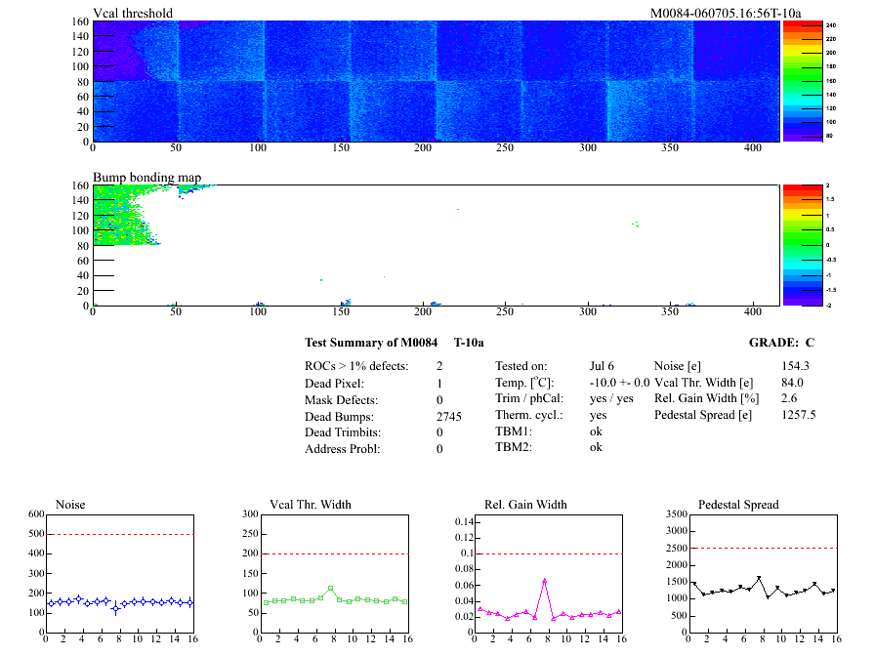Click the 'Mask Defects:' label
Screen dimensions: 875x656
pos(341,400)
